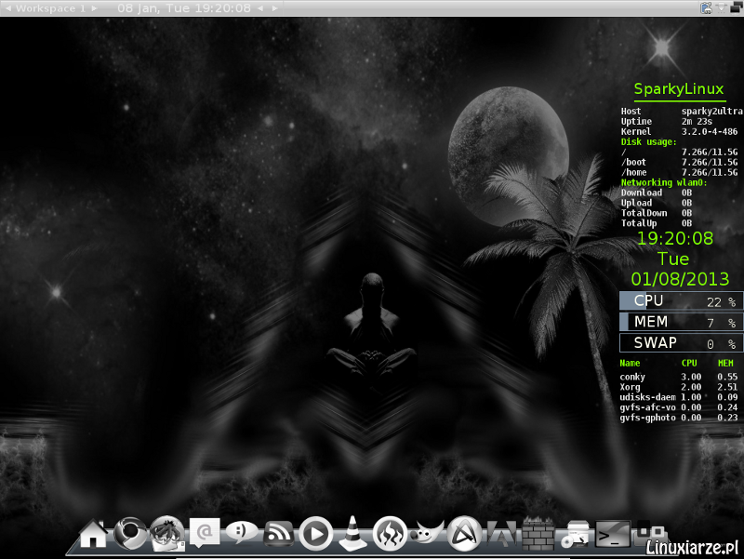
Task: Launch the Chromium web browser
Action: [x=129, y=533]
